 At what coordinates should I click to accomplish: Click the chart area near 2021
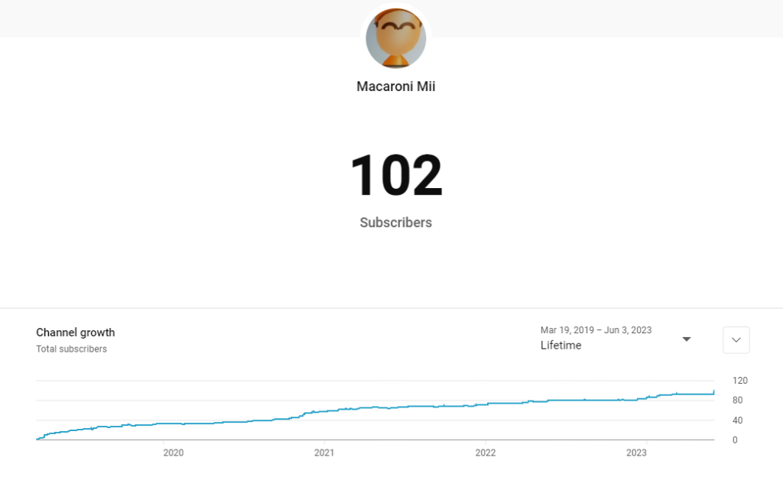(324, 413)
